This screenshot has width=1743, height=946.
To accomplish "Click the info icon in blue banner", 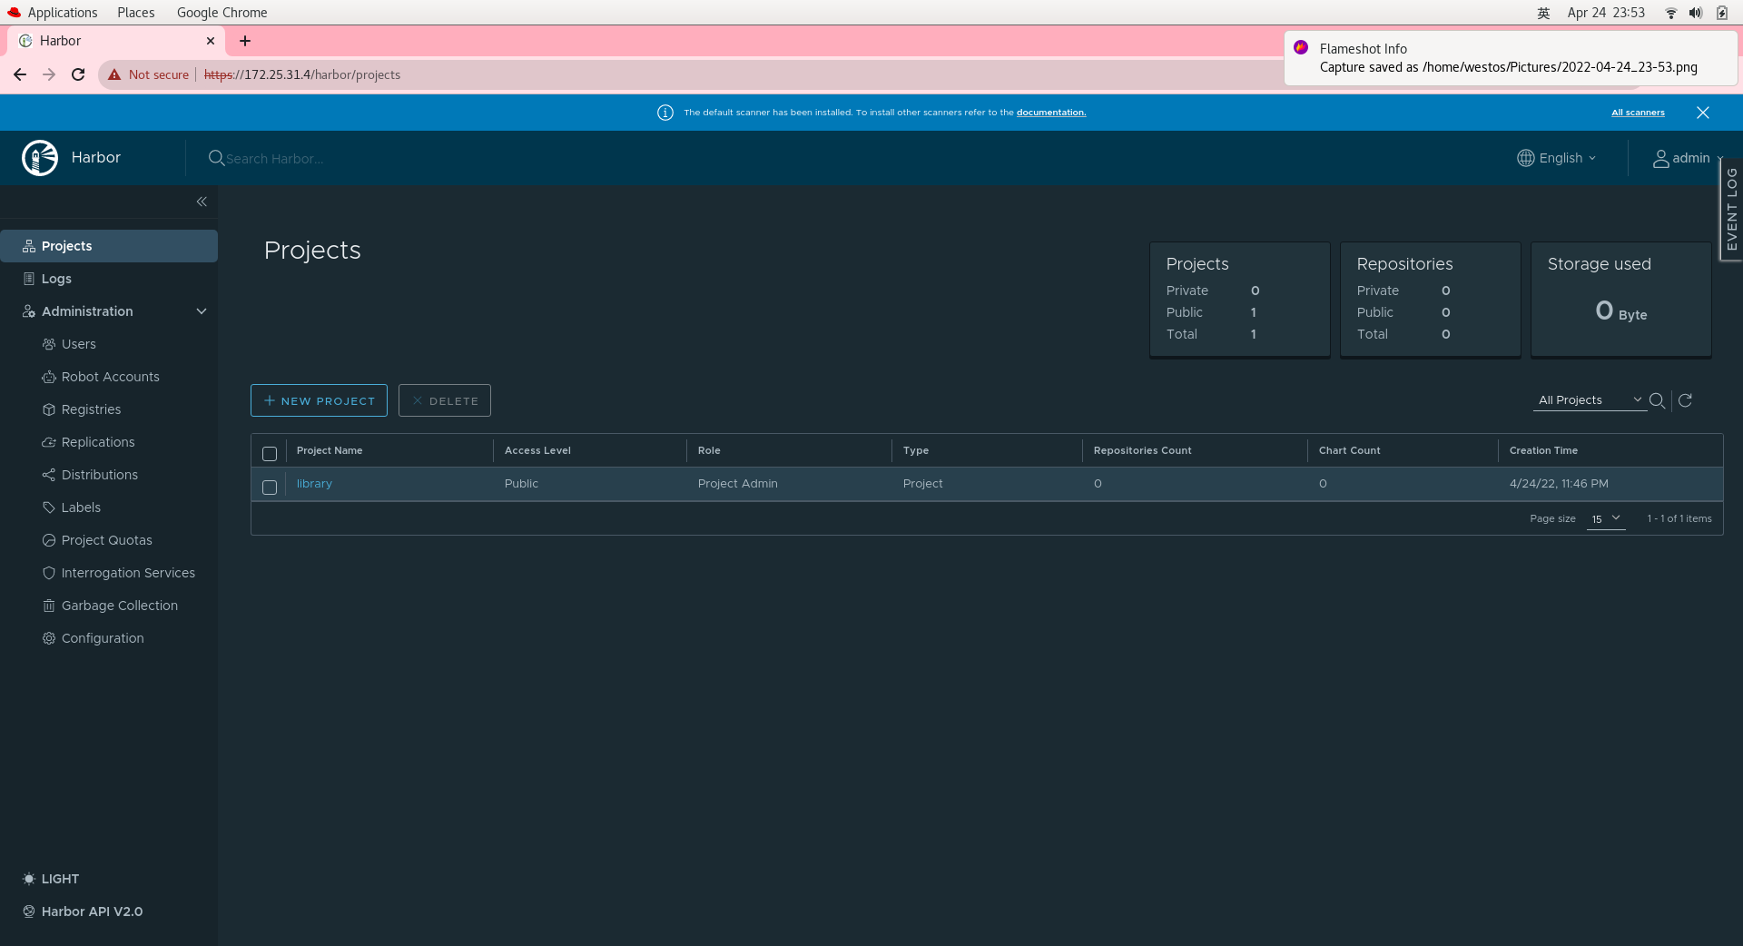I will (665, 113).
